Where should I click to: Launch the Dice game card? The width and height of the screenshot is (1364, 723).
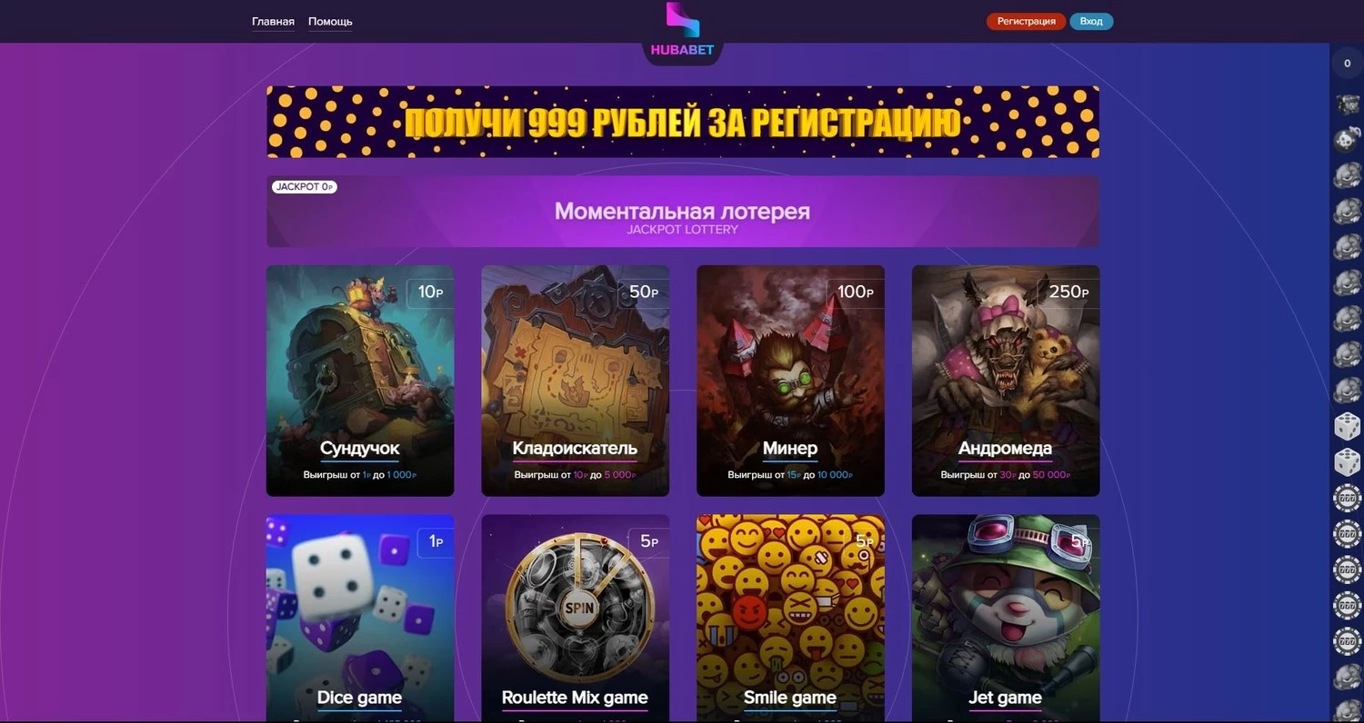click(x=360, y=618)
